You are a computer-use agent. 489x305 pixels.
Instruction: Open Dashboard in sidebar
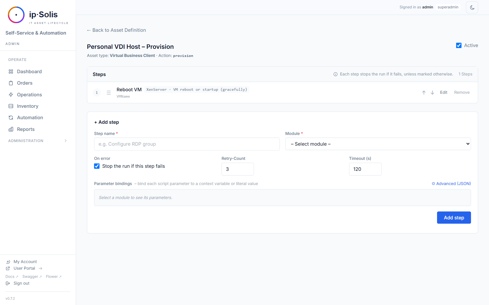(x=29, y=72)
